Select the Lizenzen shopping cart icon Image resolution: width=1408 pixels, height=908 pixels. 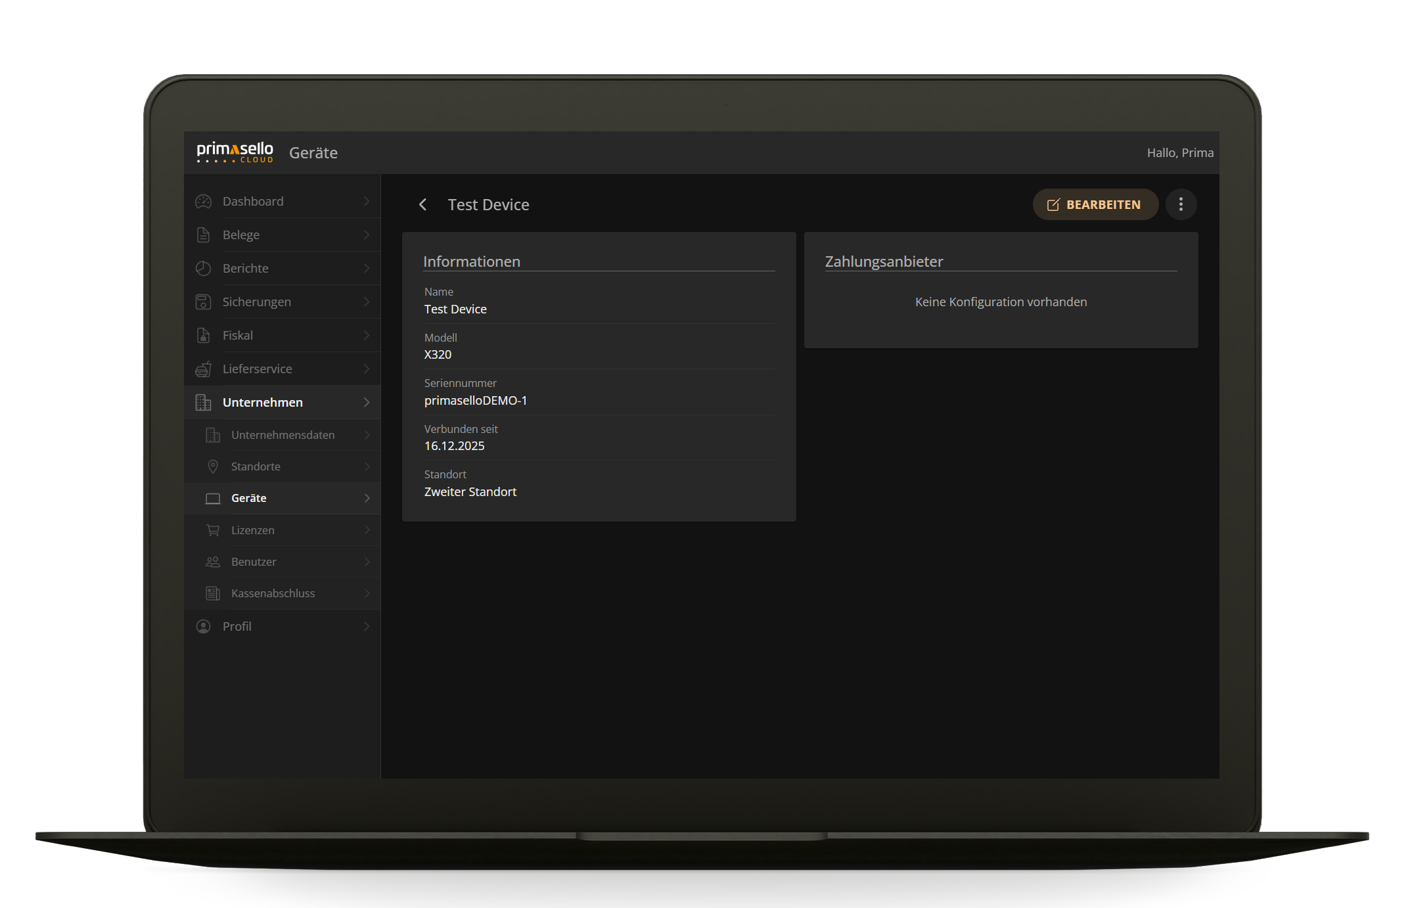coord(213,530)
